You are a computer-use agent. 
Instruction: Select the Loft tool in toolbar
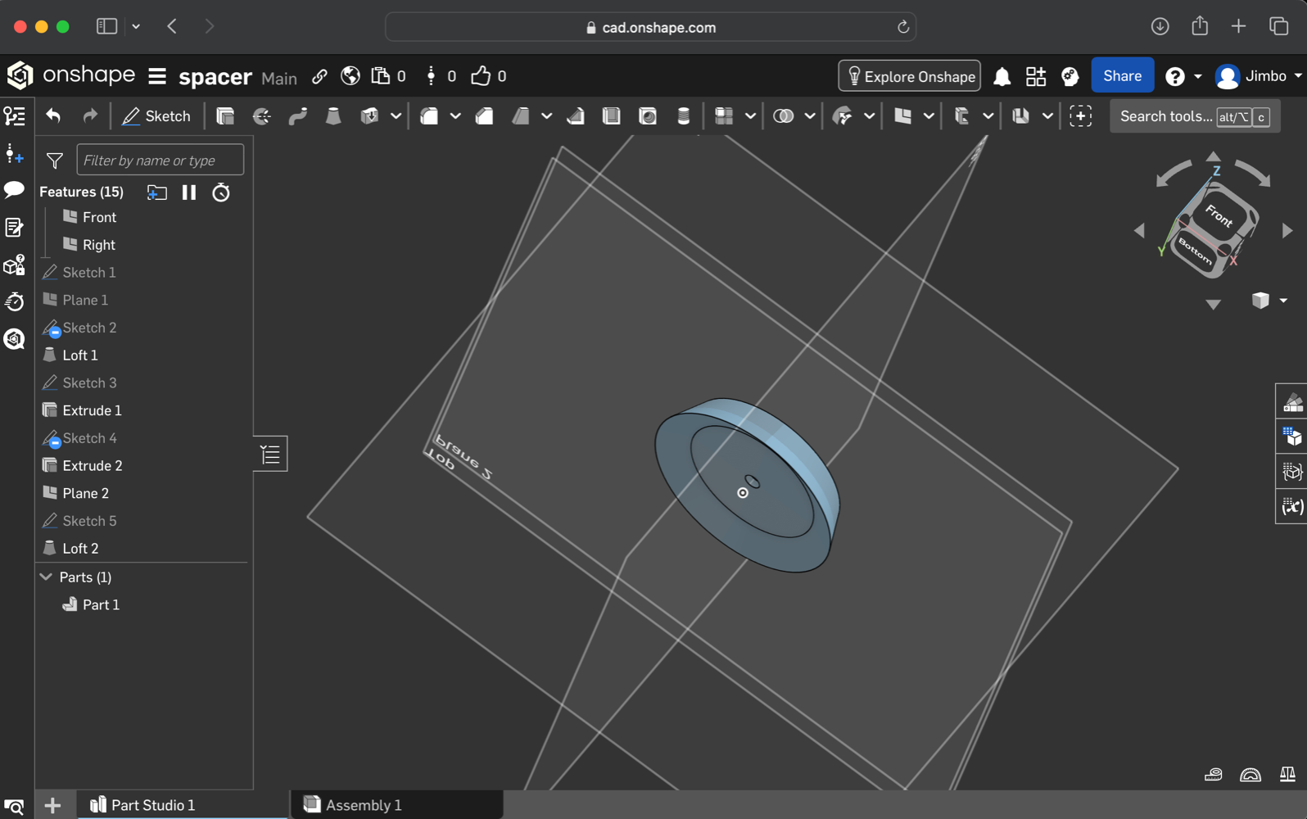(x=333, y=116)
